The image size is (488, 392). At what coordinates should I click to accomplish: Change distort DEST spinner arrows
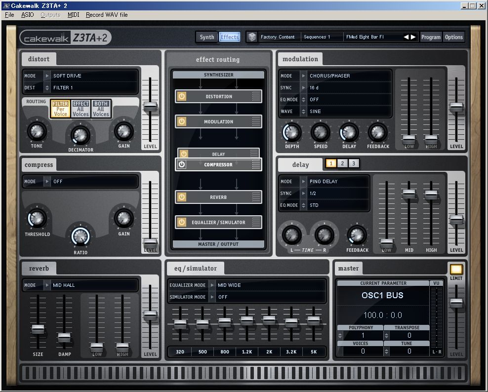[x=47, y=88]
